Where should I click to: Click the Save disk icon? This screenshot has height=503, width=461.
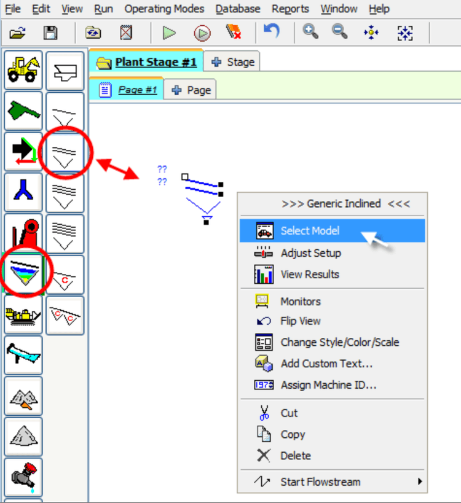coord(50,33)
